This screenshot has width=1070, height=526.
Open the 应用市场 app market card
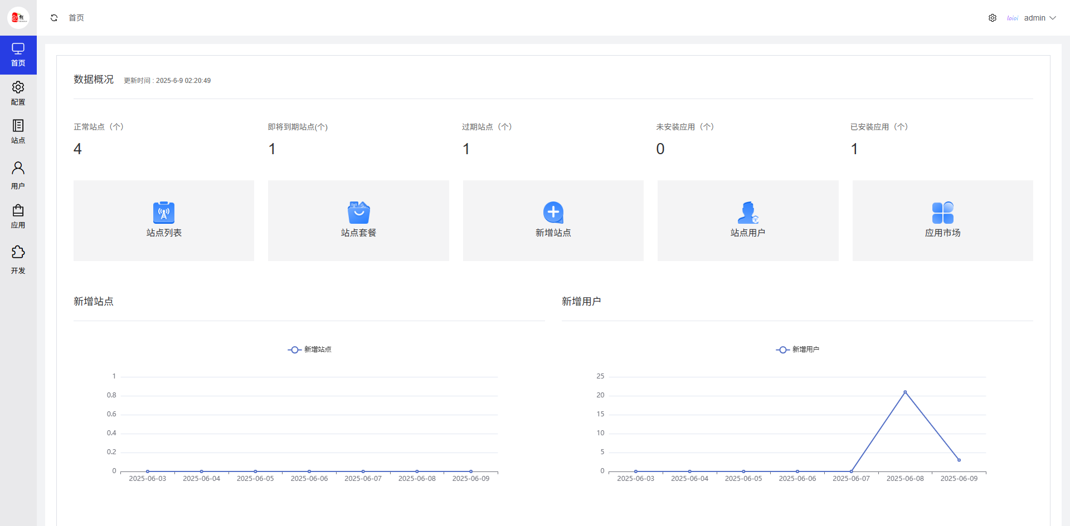tap(942, 220)
